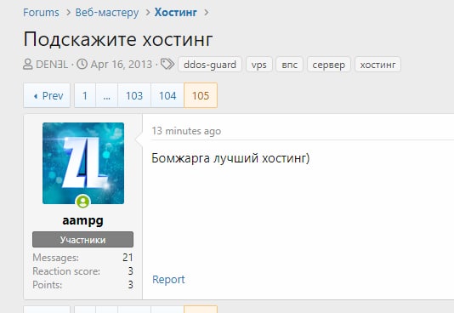
Task: Jump to page 1 of thread
Action: point(85,95)
